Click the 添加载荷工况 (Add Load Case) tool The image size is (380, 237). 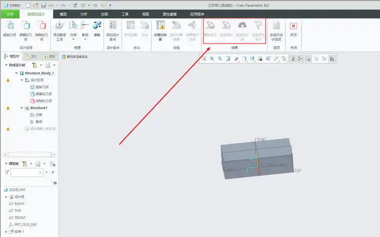[59, 30]
